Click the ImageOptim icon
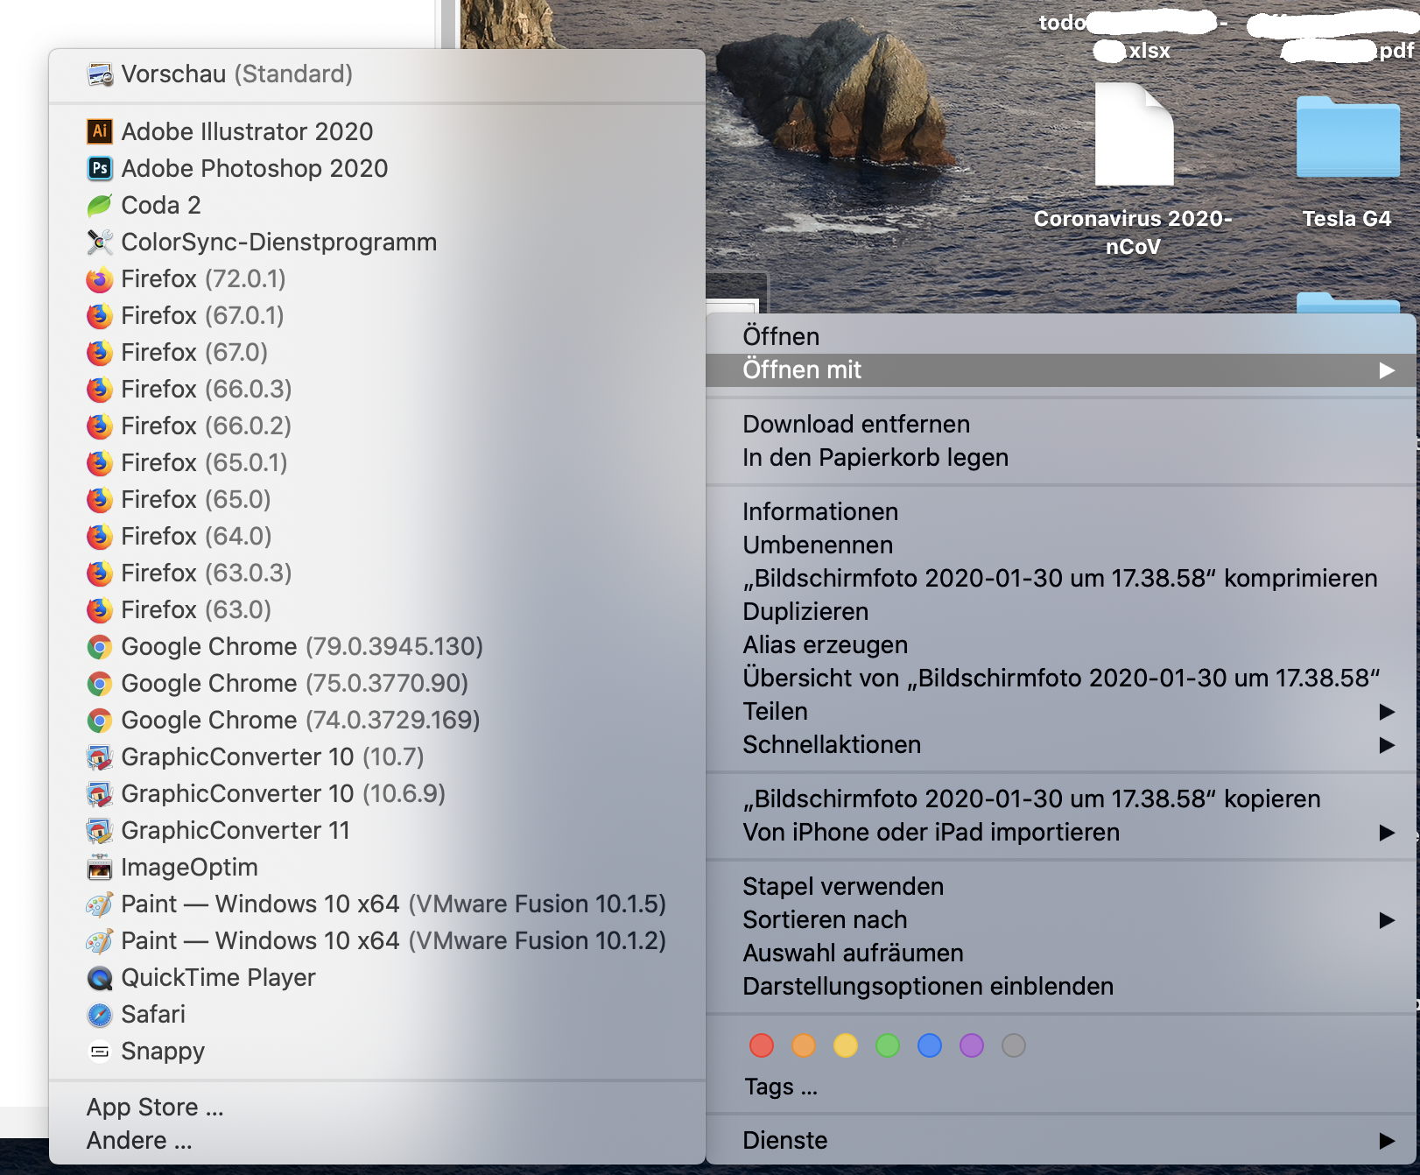 tap(100, 868)
